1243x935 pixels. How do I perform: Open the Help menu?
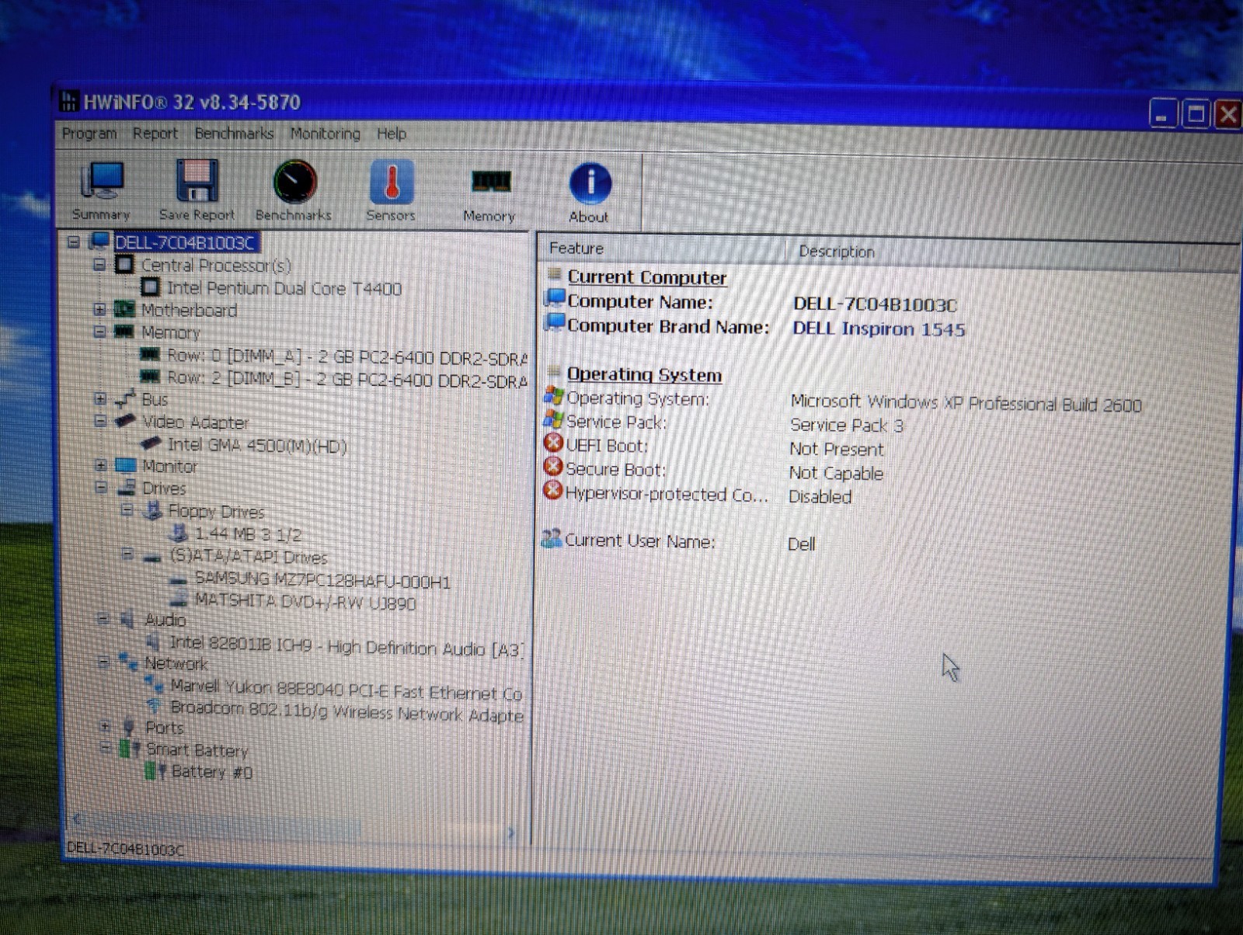click(392, 134)
